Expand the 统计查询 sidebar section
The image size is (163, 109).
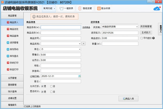[x=12, y=91]
